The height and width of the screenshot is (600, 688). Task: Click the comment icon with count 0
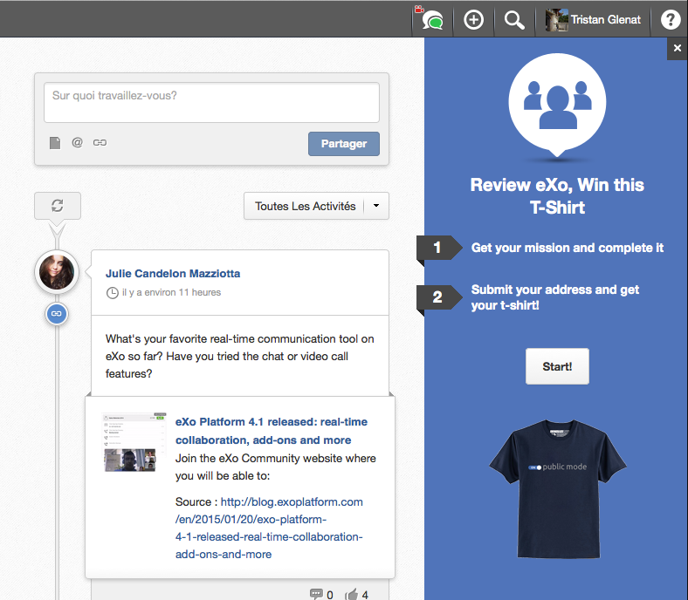(316, 594)
